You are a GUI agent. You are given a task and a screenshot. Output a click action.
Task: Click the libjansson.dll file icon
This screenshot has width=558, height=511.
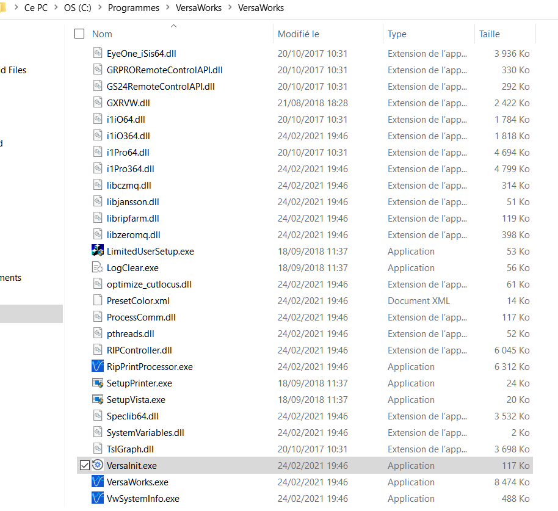[98, 201]
